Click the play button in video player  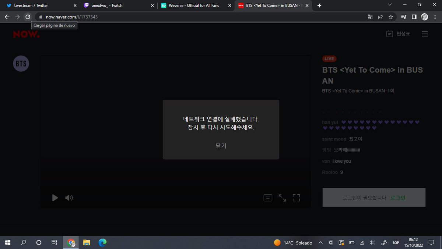click(x=55, y=198)
